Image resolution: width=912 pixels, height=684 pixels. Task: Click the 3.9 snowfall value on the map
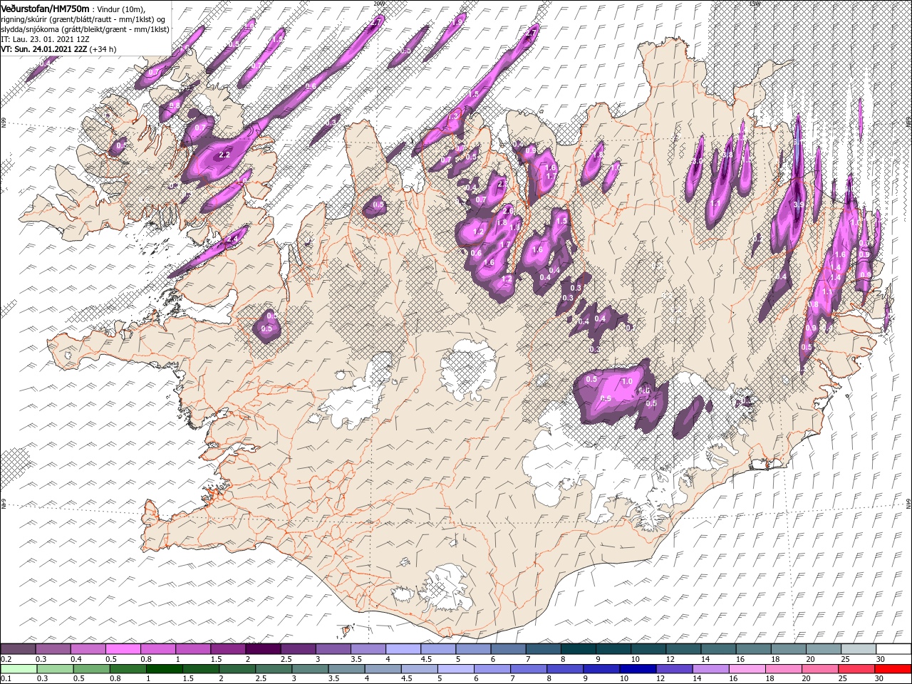point(799,205)
